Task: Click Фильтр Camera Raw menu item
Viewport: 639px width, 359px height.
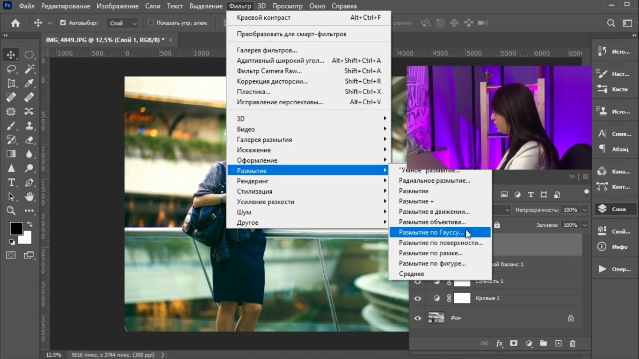Action: click(x=309, y=71)
